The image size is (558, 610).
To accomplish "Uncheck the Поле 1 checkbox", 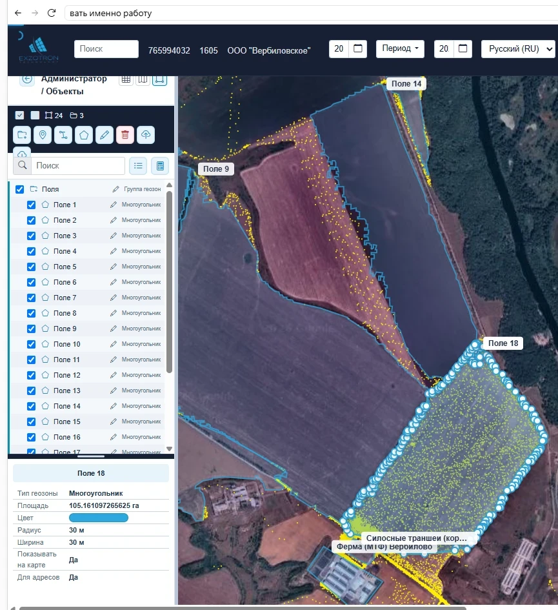I will point(31,205).
